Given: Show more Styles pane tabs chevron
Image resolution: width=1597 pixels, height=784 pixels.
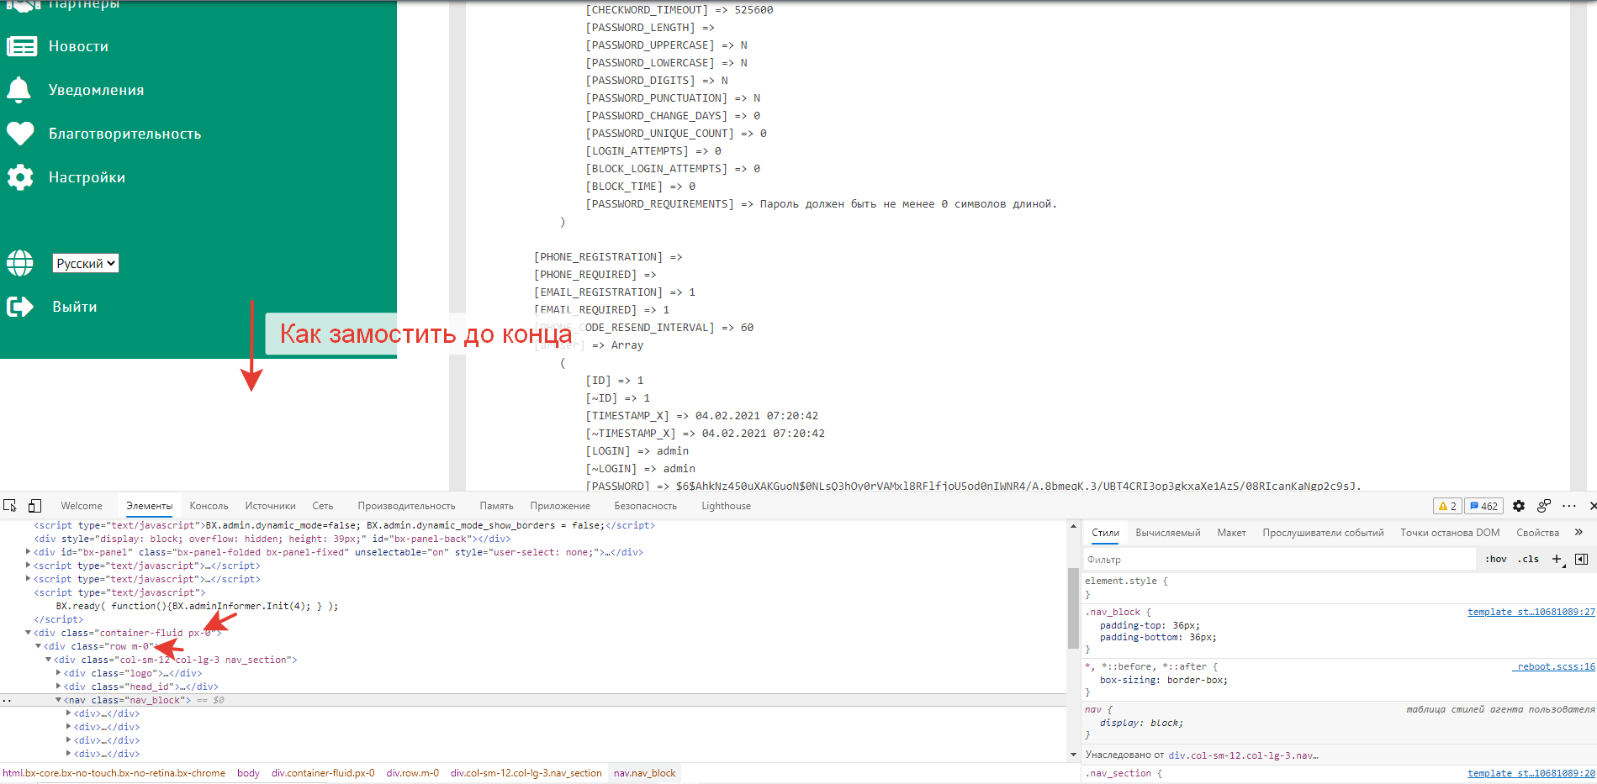Looking at the screenshot, I should 1578,532.
